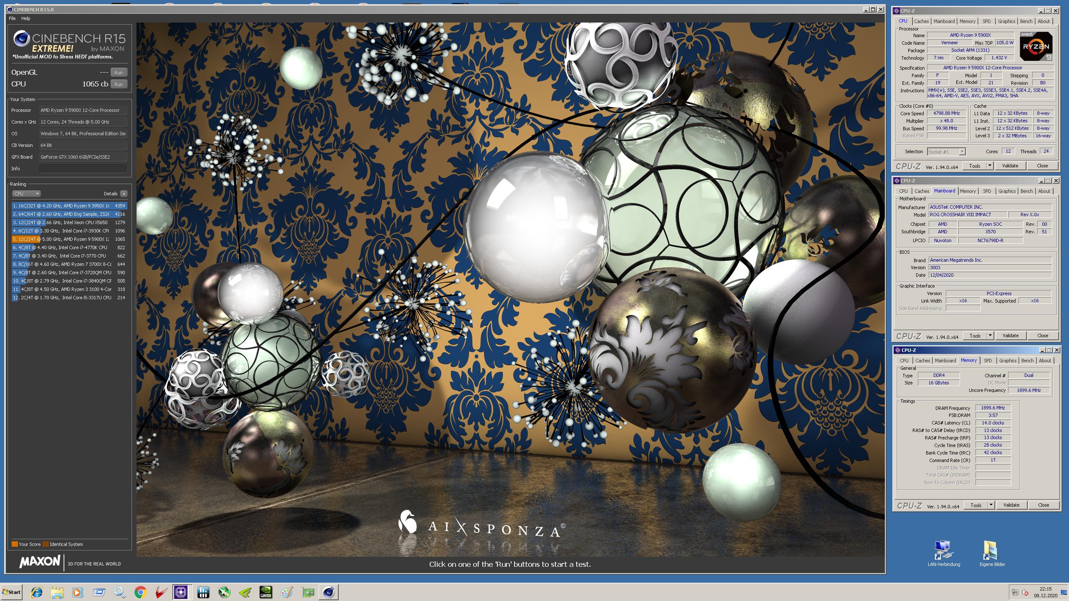The image size is (1069, 601).
Task: Open LAN-Verbindung desktop shortcut
Action: point(944,553)
